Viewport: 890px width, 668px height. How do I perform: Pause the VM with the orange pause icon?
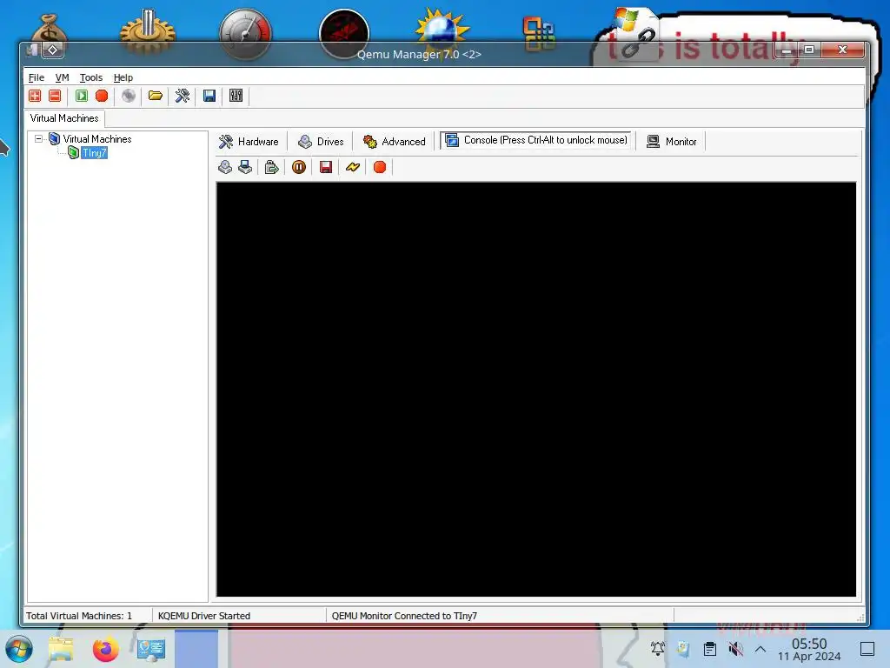(x=299, y=167)
